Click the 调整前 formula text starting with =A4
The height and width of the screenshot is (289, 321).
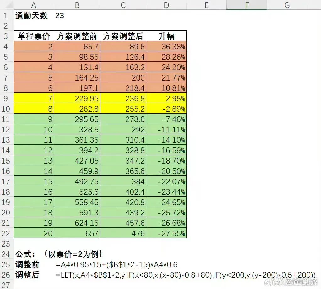116,264
